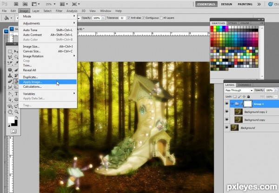Image resolution: width=279 pixels, height=193 pixels.
Task: Choose Apply Image menu item
Action: [48, 82]
